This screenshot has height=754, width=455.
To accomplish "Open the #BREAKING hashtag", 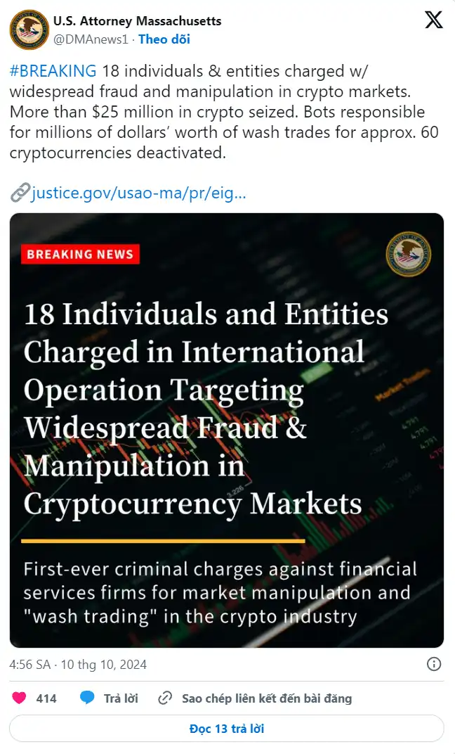I will tap(53, 71).
